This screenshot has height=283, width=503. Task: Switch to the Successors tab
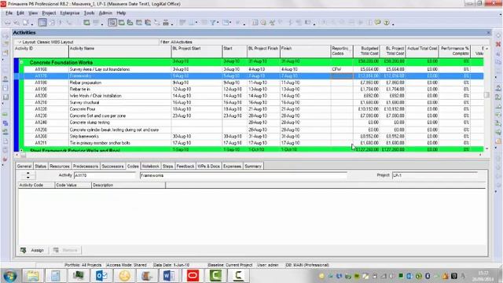pos(112,166)
